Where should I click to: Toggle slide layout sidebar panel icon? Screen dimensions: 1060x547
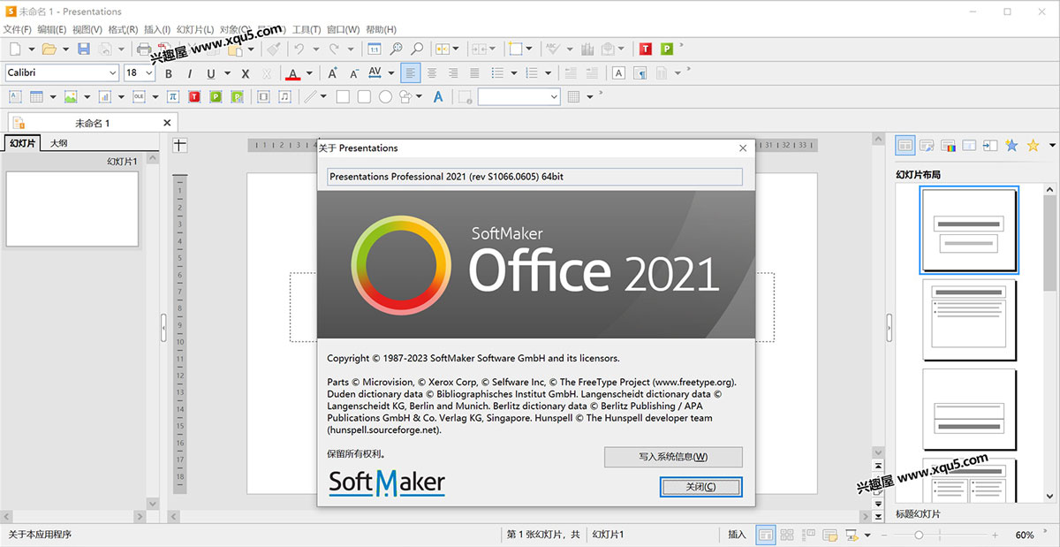click(905, 145)
